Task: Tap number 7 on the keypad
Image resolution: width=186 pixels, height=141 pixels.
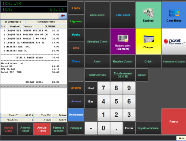Action: pos(103,88)
